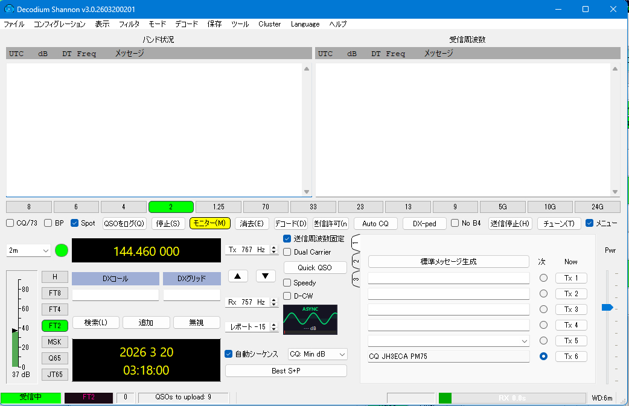Click the Pwr slider handle

click(607, 308)
